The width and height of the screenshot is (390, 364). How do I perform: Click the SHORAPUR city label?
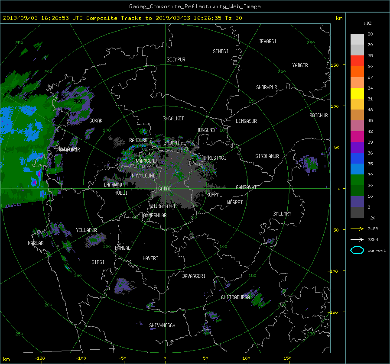coord(266,87)
